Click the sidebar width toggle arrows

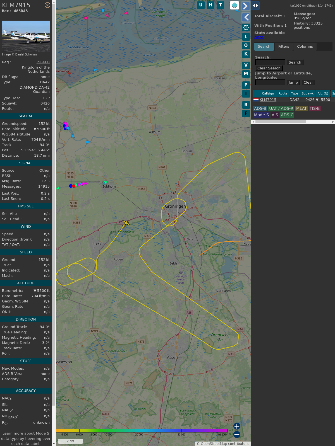pos(255,6)
